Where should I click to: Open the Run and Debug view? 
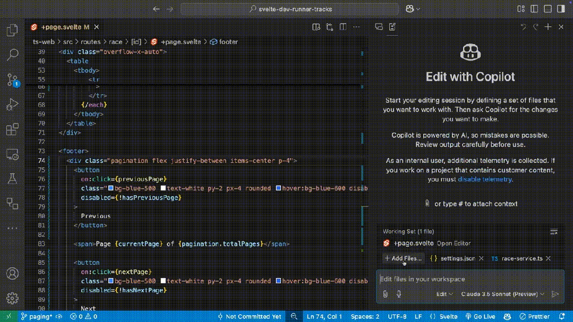13,105
